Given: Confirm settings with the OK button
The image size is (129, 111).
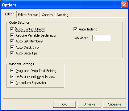Looking at the screenshot, I should tap(64, 104).
